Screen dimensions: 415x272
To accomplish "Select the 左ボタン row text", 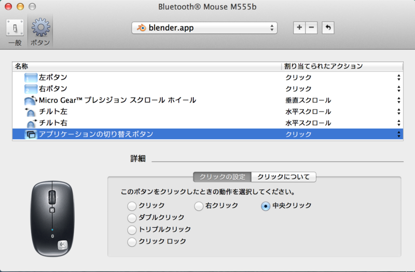I will tap(53, 77).
